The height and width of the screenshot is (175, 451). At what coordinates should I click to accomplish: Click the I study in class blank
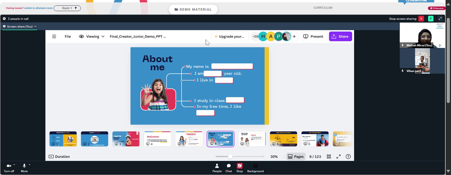click(x=235, y=100)
